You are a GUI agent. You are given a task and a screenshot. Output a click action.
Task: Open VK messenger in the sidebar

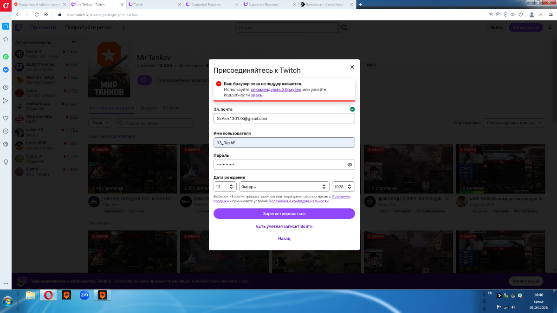coord(6,70)
